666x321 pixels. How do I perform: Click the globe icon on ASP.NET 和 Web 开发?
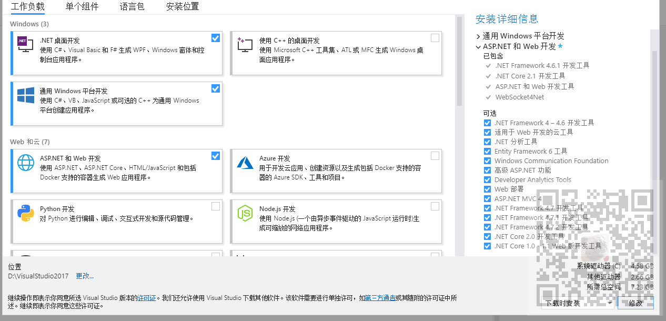[25, 163]
